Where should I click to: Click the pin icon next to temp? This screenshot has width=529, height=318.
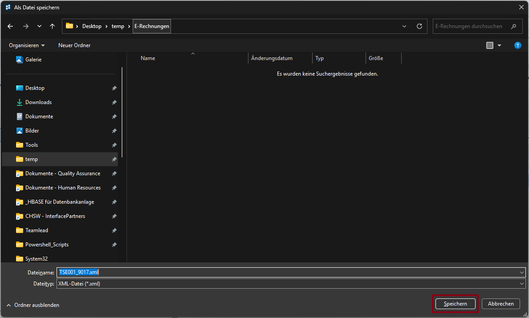pyautogui.click(x=114, y=159)
